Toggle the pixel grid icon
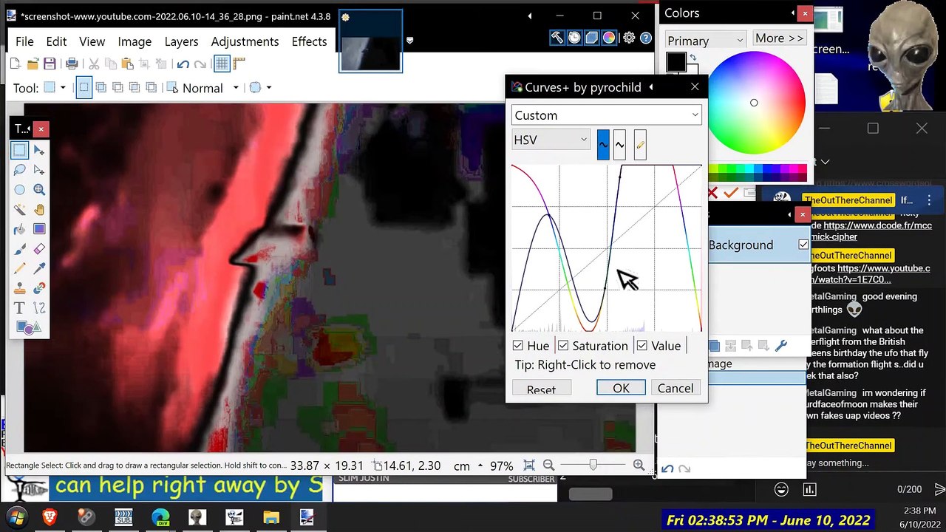The image size is (946, 532). point(222,64)
